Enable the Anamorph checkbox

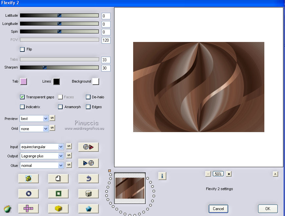pyautogui.click(x=60, y=107)
